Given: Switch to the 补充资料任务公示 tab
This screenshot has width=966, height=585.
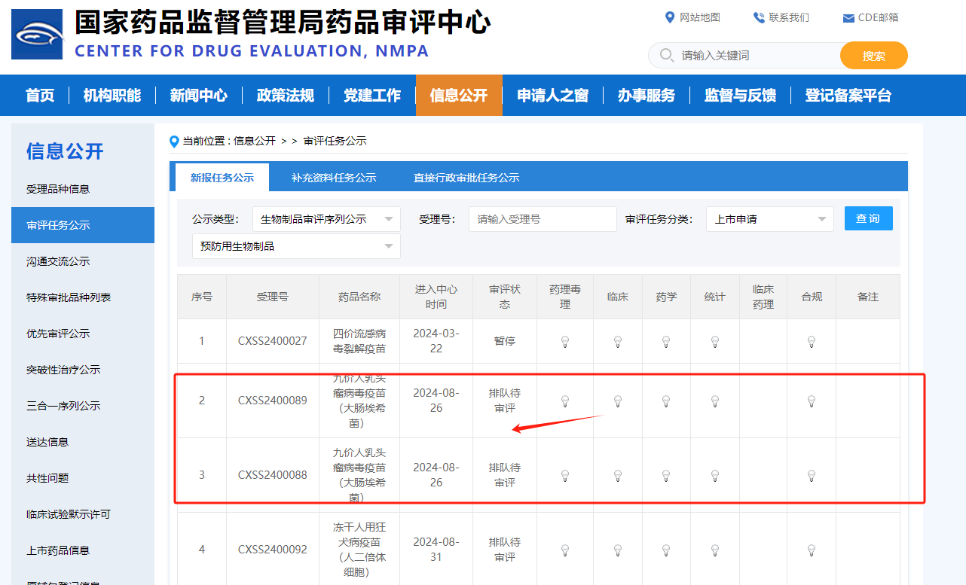Looking at the screenshot, I should pyautogui.click(x=334, y=178).
